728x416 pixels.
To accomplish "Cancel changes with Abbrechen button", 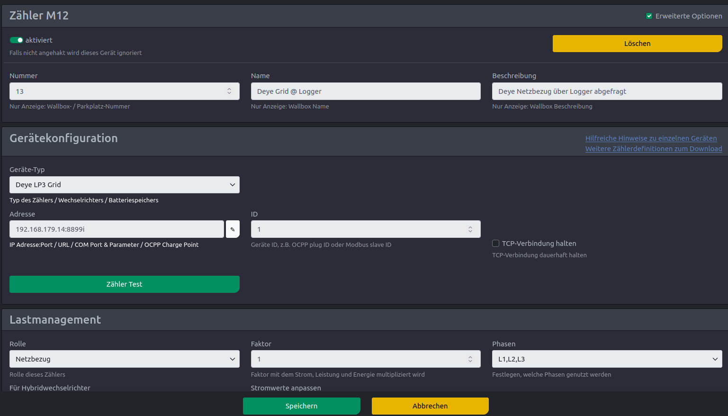I will click(430, 406).
